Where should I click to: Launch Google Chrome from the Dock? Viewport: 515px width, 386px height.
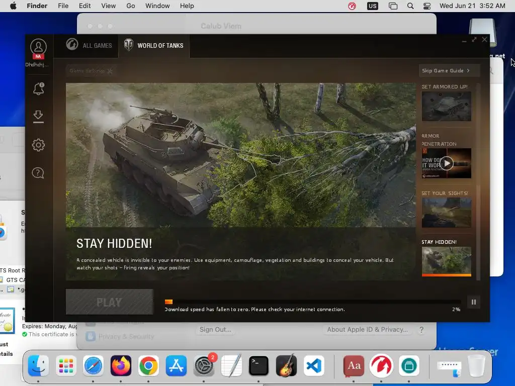click(148, 365)
